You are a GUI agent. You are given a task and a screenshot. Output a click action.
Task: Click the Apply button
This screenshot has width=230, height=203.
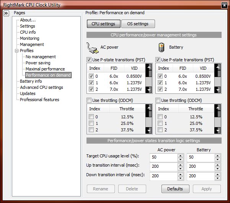(207, 189)
